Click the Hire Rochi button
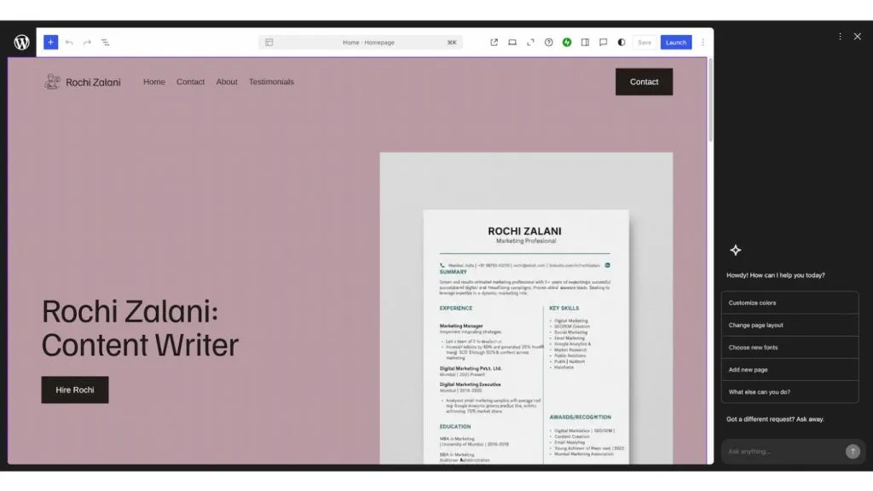 click(75, 390)
